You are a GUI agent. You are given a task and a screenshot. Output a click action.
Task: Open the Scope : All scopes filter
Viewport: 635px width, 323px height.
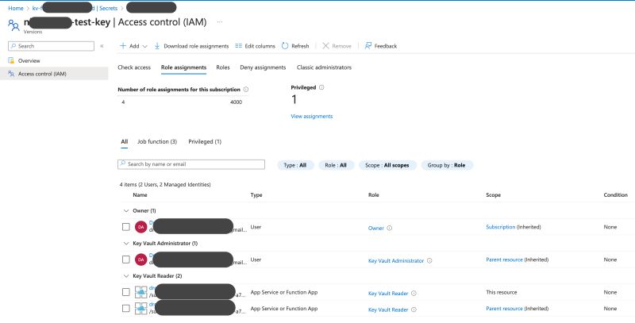(387, 165)
